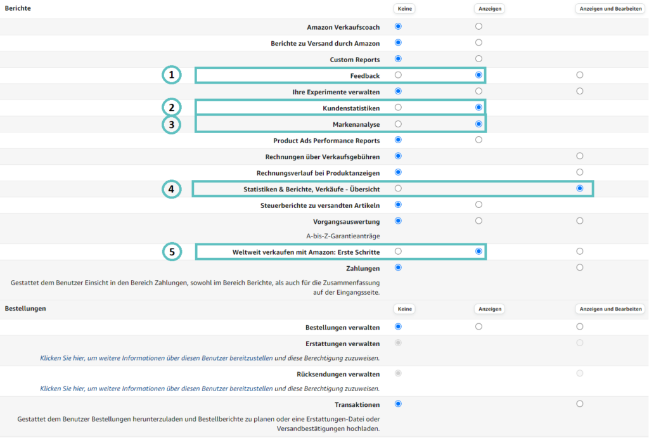Click the A-bis-Z-Garantieanträge text
Screen dimensions: 649x438
(343, 236)
